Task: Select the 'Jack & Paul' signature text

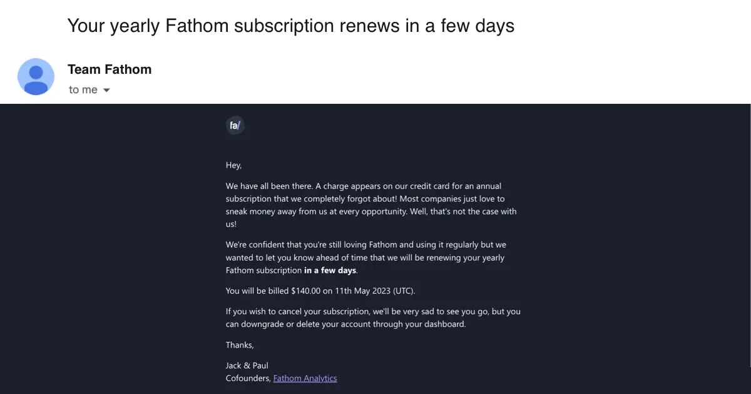Action: pos(247,365)
